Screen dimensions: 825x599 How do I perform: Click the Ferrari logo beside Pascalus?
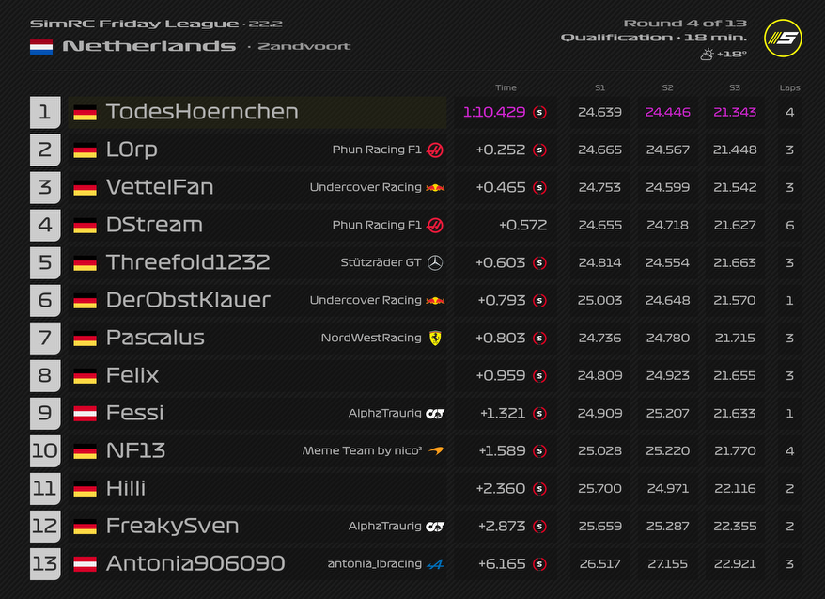435,338
